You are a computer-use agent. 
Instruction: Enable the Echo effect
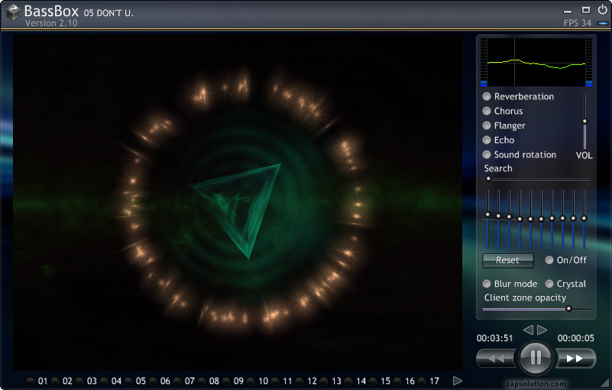click(487, 139)
